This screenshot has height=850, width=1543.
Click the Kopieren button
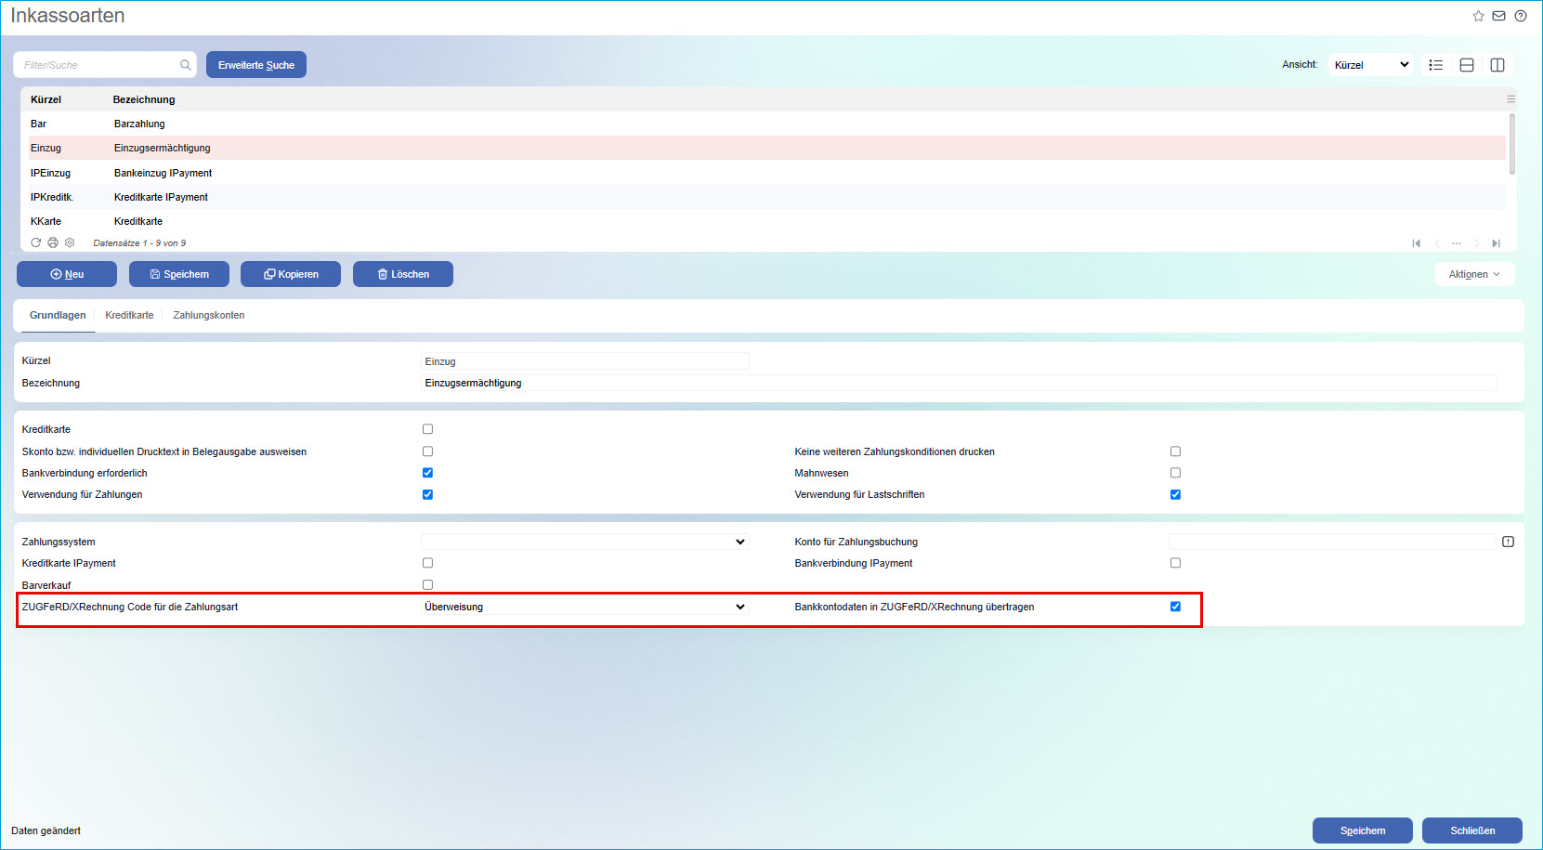point(291,274)
